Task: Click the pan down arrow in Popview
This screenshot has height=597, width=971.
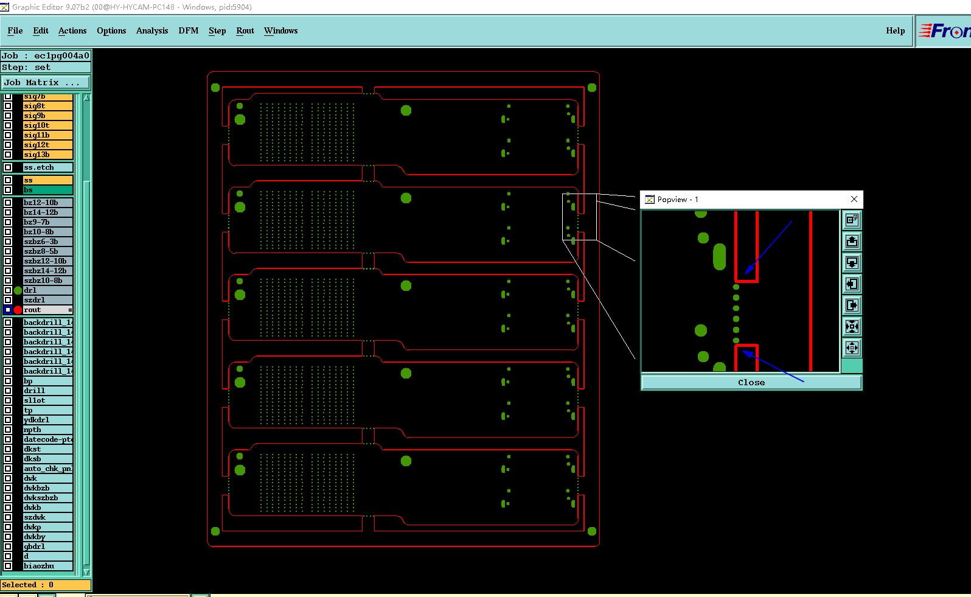Action: pos(852,263)
